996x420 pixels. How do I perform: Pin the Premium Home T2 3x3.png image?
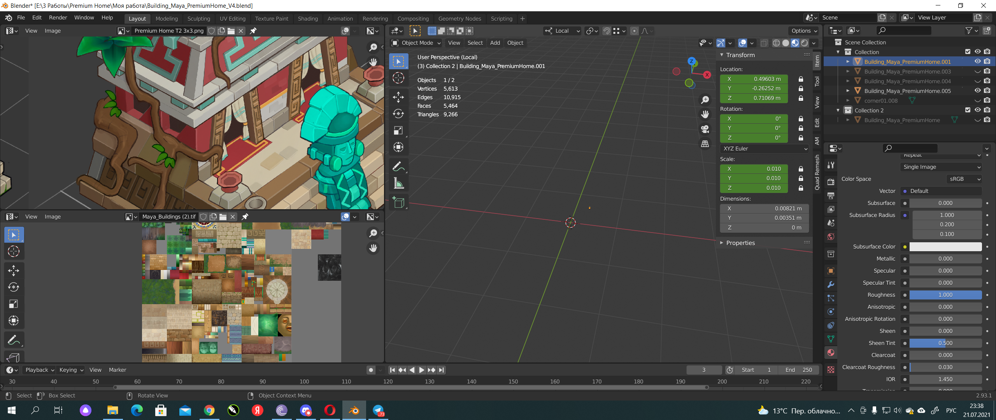(253, 31)
